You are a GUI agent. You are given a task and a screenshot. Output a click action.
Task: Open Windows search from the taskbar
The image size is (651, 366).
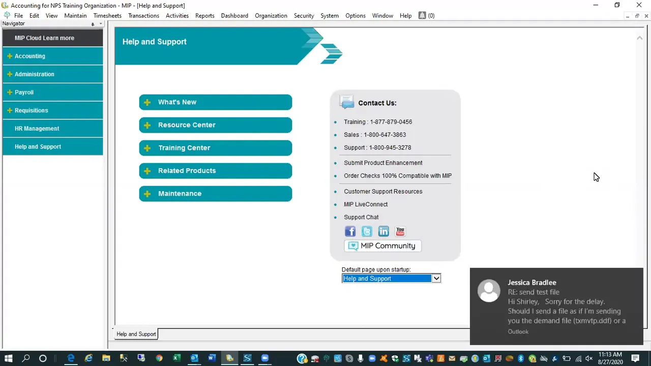coord(26,358)
